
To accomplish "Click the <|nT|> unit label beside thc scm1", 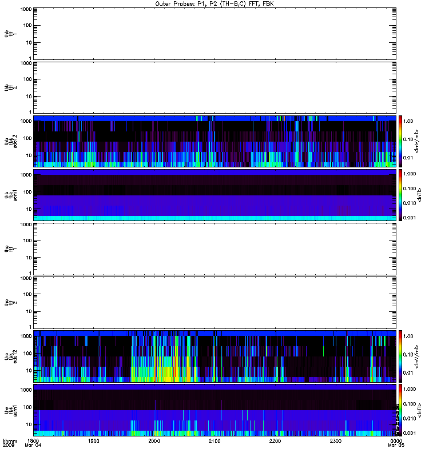I will tap(419, 410).
